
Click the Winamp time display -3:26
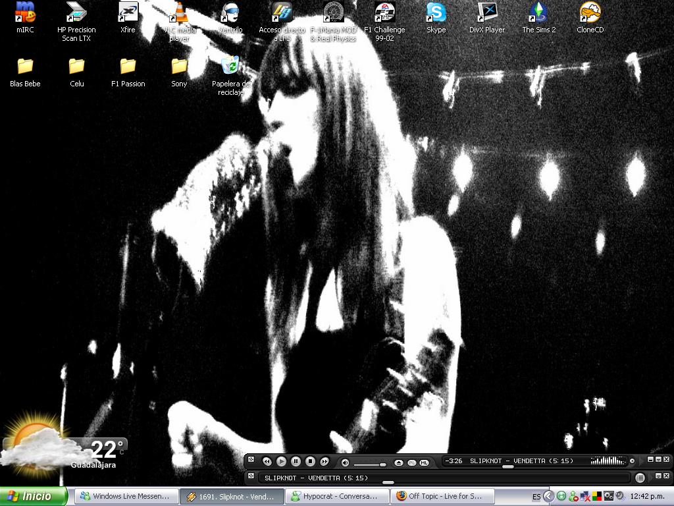coord(454,461)
